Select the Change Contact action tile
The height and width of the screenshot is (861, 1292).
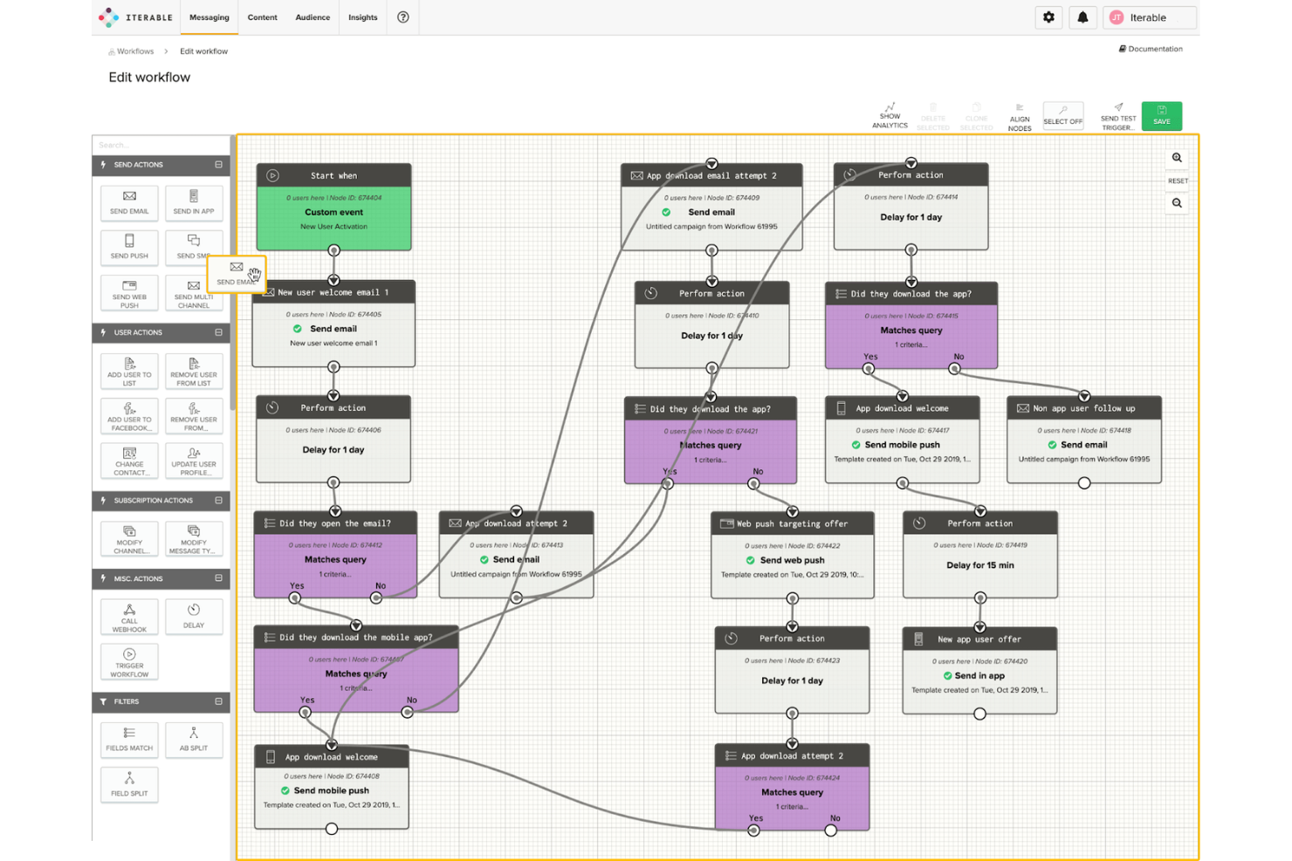[x=129, y=461]
